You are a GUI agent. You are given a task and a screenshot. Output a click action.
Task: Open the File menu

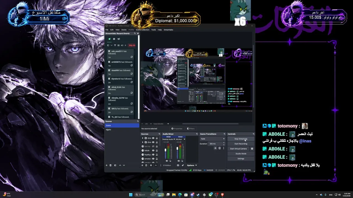coord(107,30)
